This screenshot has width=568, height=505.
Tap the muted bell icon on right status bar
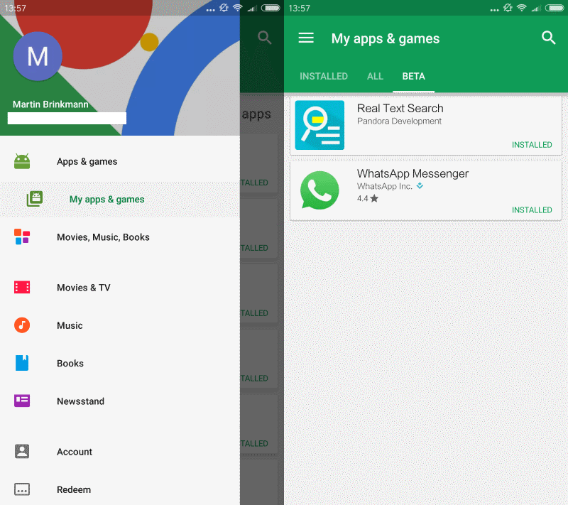(x=508, y=8)
